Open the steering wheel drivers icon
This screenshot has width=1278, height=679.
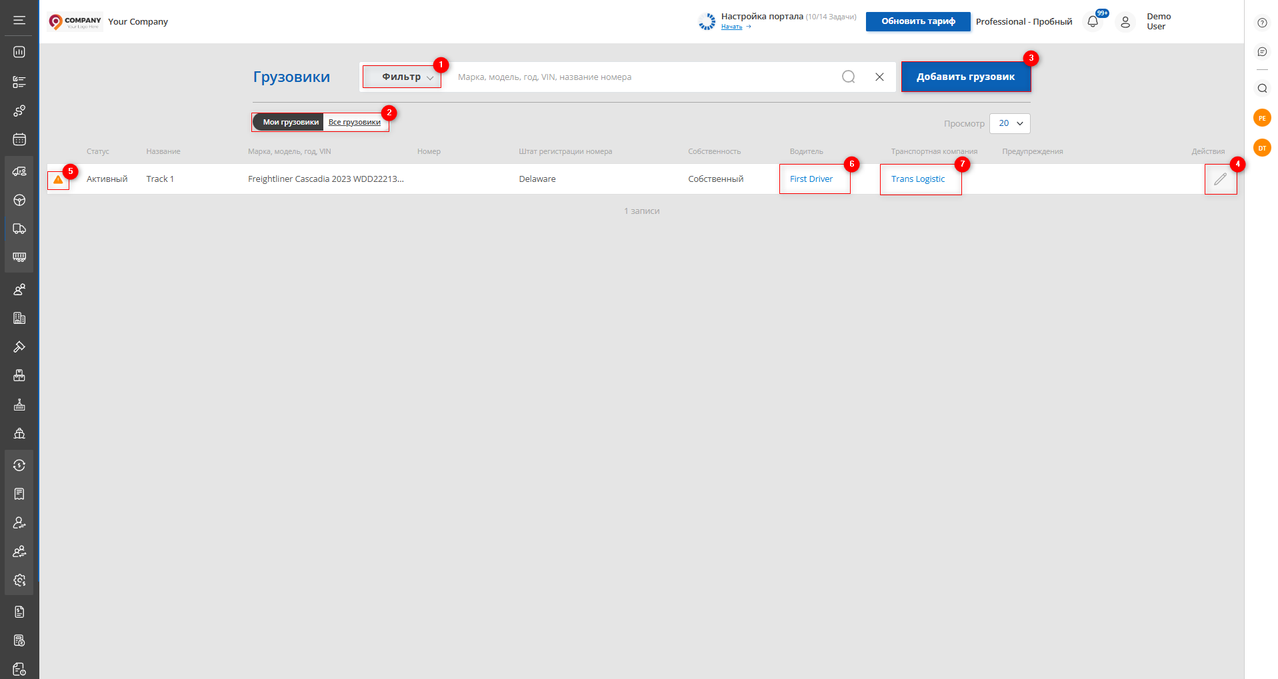click(19, 200)
